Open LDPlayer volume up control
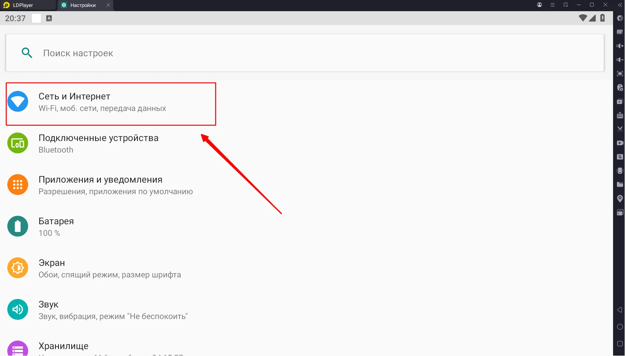 coord(620,45)
